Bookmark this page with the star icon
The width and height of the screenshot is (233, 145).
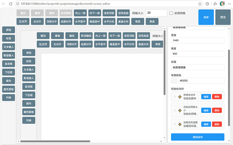200,4
